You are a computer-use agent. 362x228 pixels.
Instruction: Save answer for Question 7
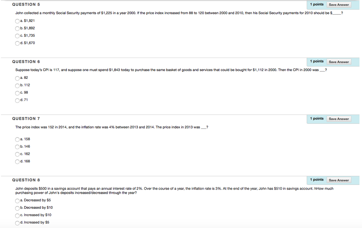[x=338, y=119]
